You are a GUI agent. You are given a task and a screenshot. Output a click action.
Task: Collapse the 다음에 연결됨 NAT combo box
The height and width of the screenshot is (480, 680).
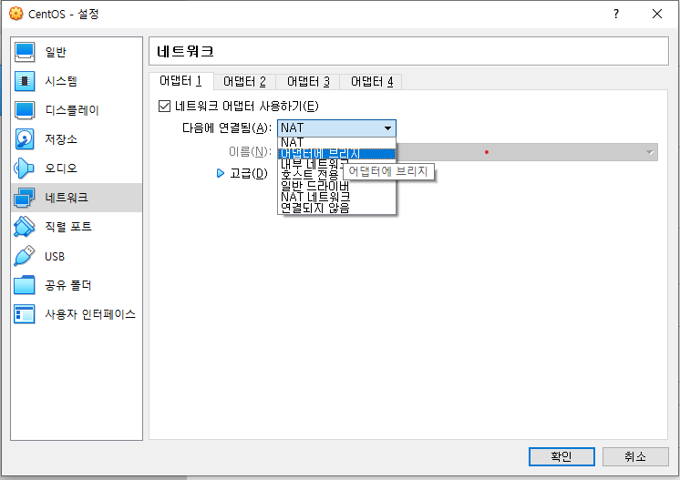pyautogui.click(x=336, y=128)
